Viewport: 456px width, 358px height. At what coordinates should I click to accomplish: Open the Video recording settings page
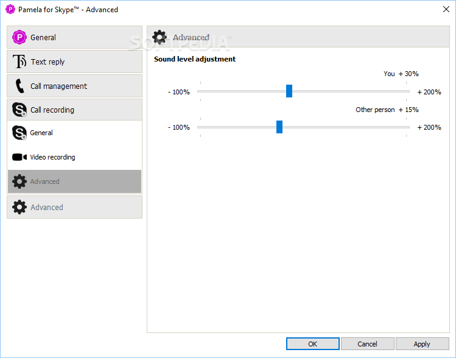point(74,157)
